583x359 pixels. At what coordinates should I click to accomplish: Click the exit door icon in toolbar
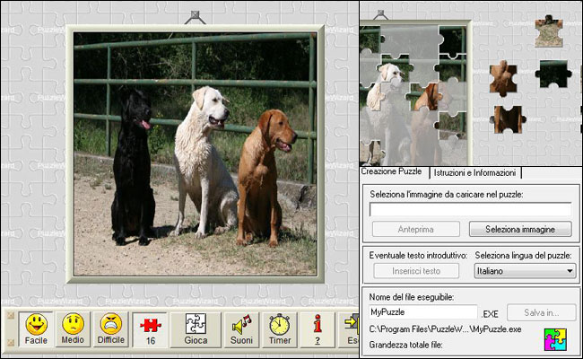[x=350, y=328]
